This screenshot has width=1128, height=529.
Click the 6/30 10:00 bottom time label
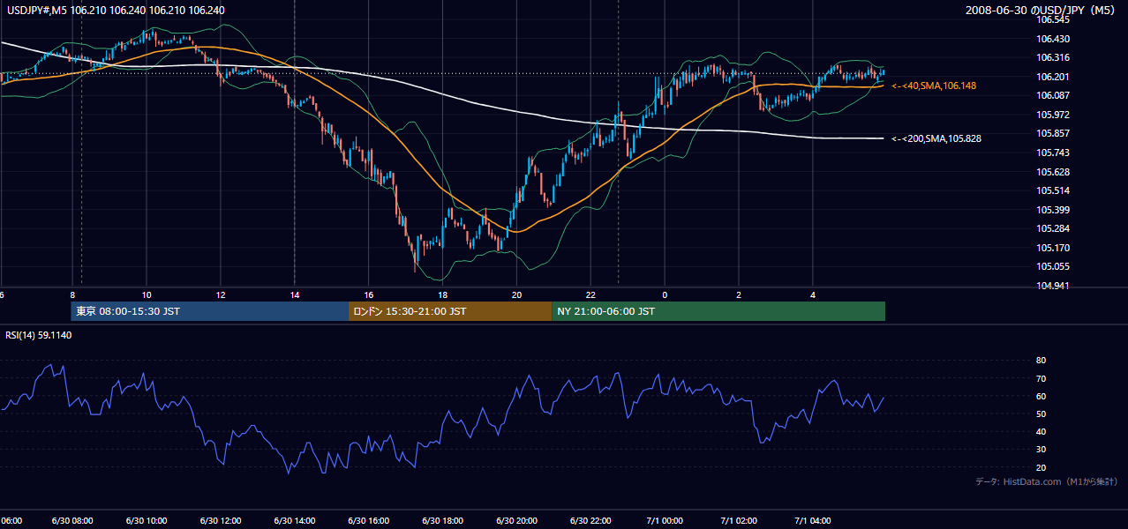147,521
